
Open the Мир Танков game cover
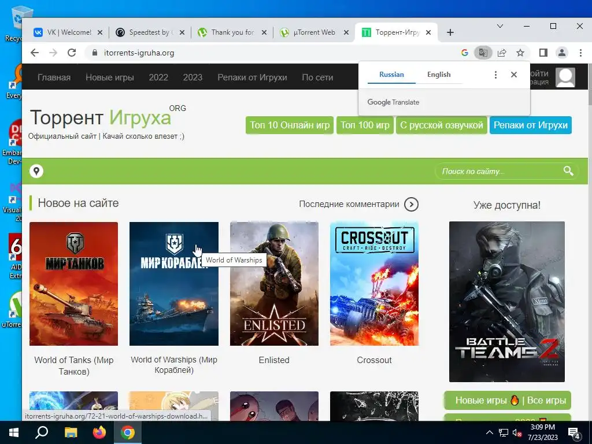click(73, 283)
